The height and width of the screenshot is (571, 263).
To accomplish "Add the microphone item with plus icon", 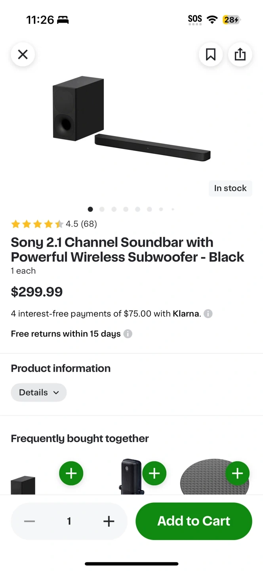I will click(154, 473).
